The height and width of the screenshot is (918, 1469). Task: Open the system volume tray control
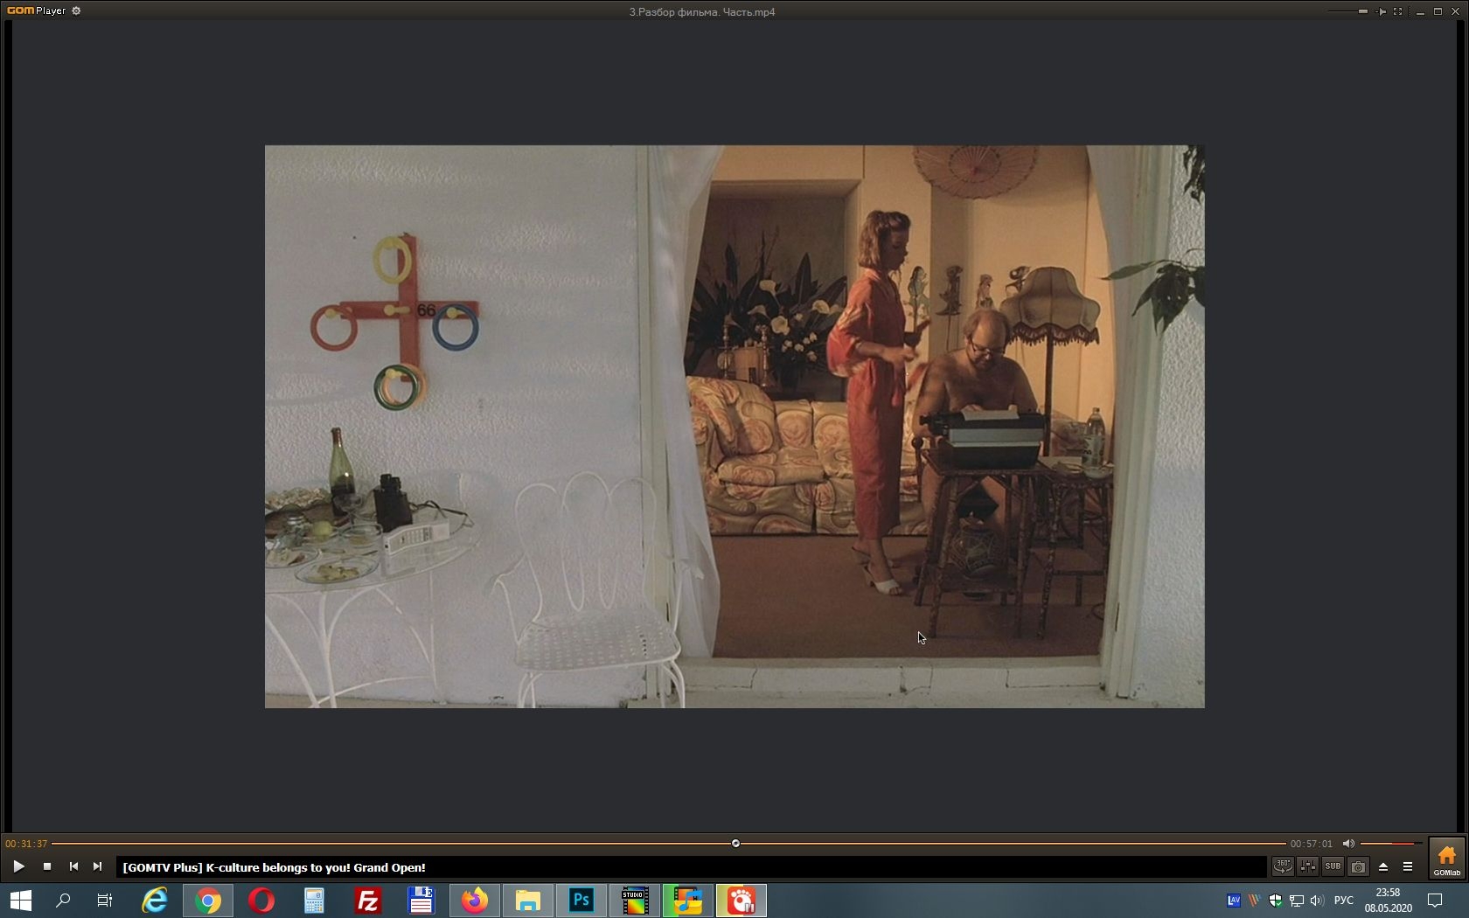pyautogui.click(x=1317, y=901)
